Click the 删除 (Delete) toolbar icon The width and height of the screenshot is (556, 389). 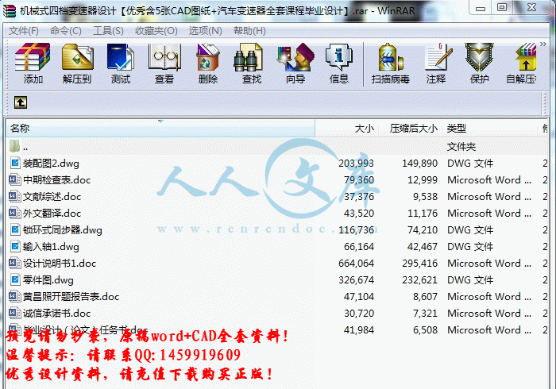coord(208,57)
